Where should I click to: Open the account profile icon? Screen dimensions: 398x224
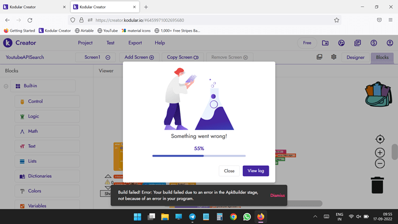[390, 43]
